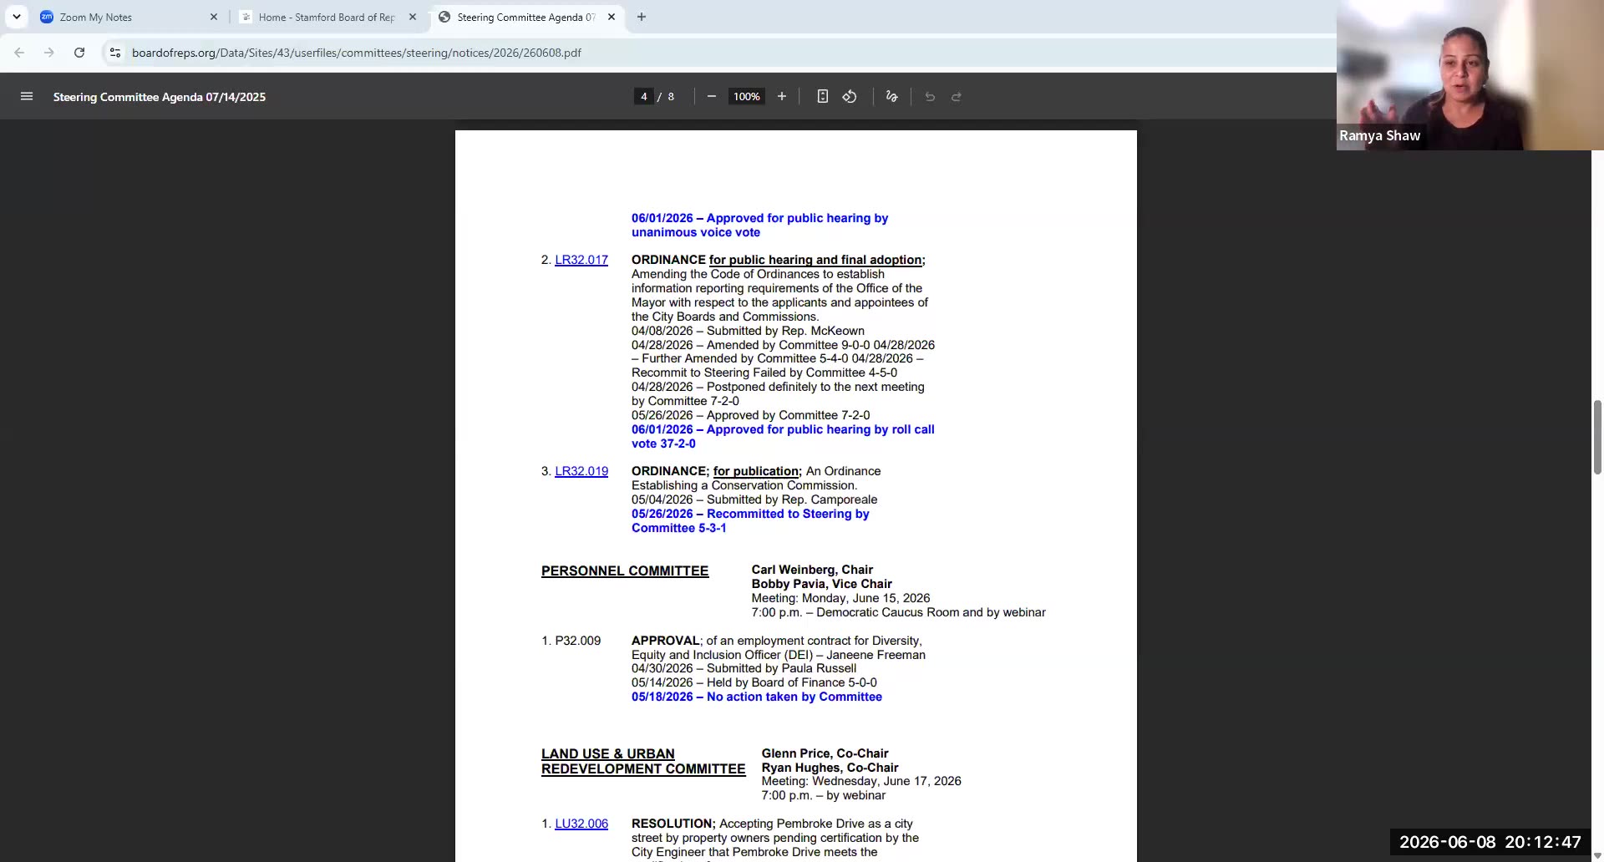Viewport: 1604px width, 862px height.
Task: Open the LR32.017 ordinance link
Action: pyautogui.click(x=581, y=260)
